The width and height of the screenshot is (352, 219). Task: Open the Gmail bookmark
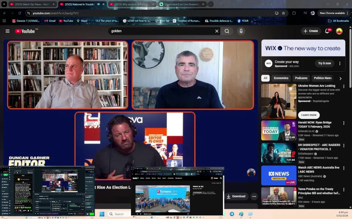pos(50,21)
